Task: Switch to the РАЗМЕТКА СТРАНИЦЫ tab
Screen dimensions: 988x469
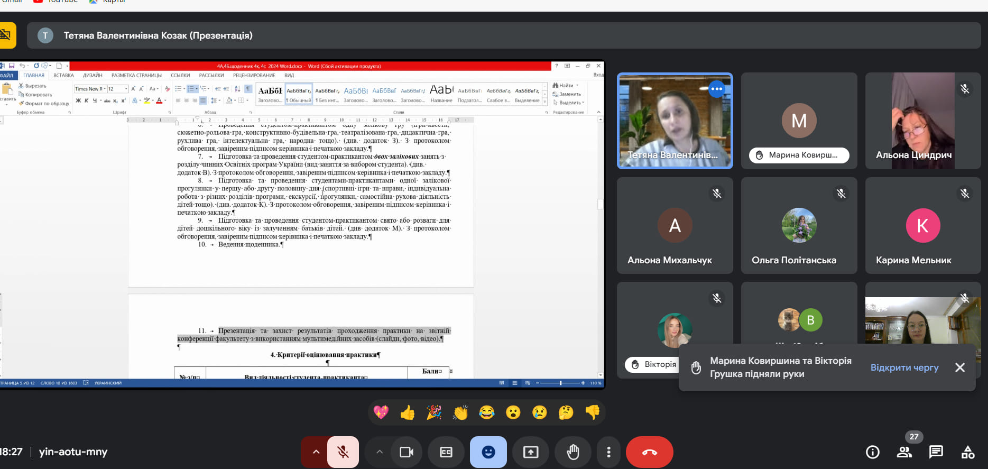Action: 136,75
